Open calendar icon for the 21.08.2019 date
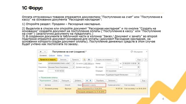Image resolution: width=186 pixels, height=104 pixels. [x=139, y=64]
